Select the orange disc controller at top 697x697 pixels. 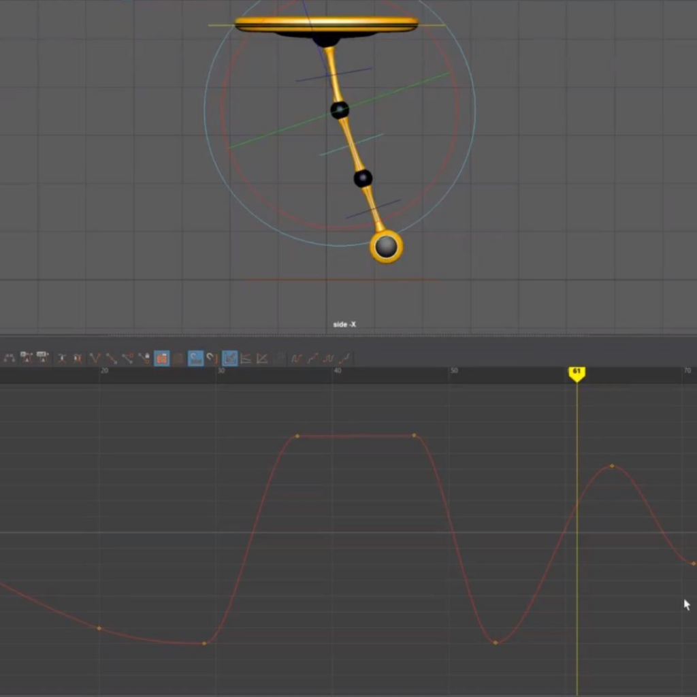pyautogui.click(x=326, y=24)
